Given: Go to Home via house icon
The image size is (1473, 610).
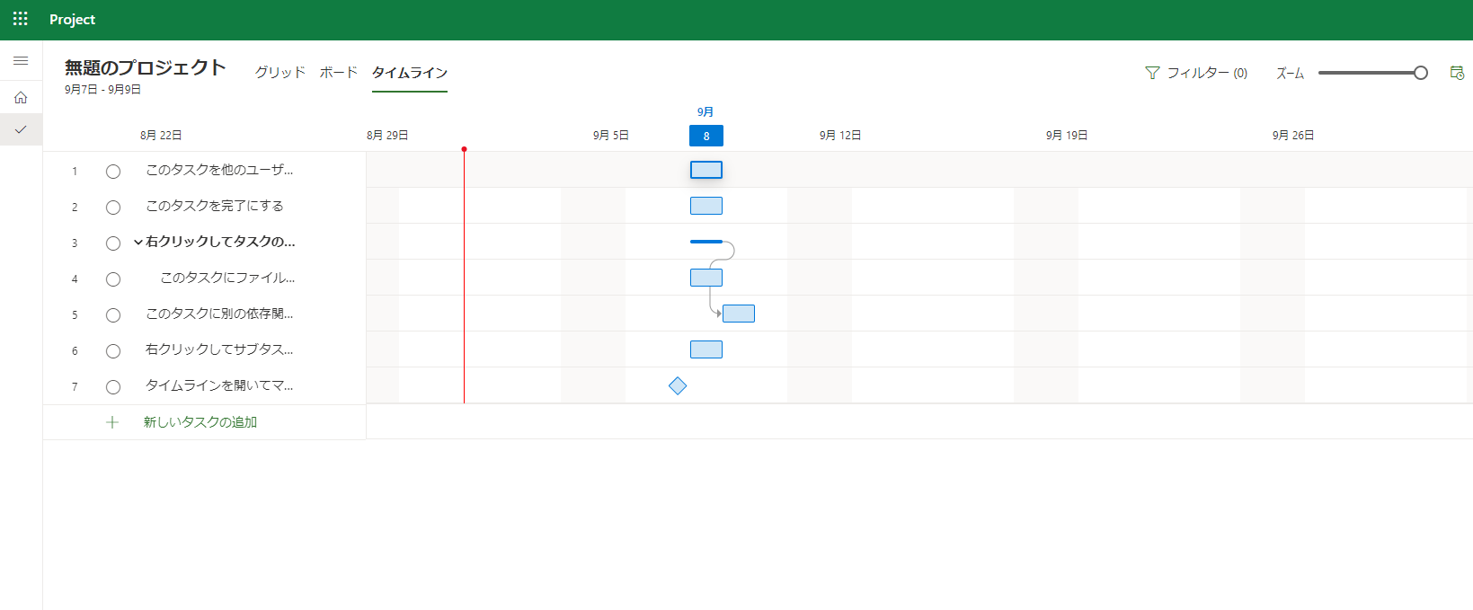Looking at the screenshot, I should coord(21,98).
